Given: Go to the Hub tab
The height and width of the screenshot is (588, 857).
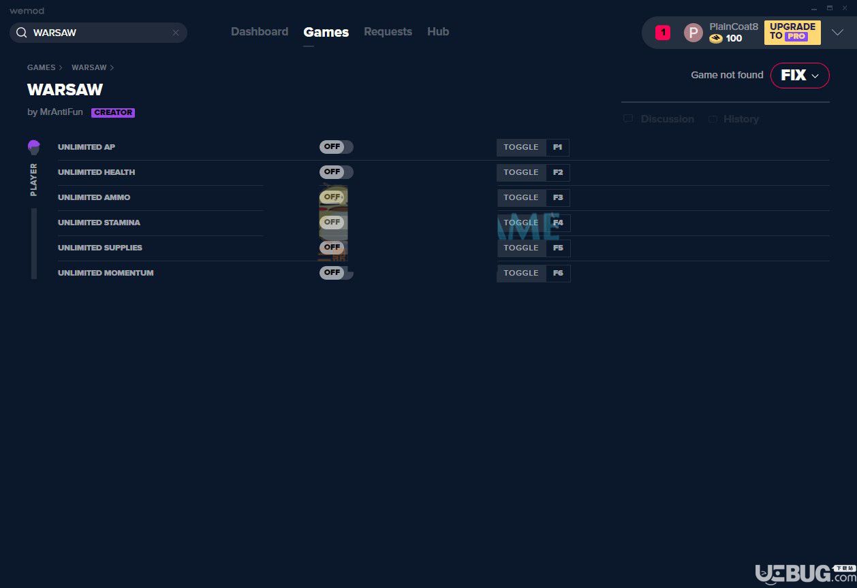Looking at the screenshot, I should (438, 32).
